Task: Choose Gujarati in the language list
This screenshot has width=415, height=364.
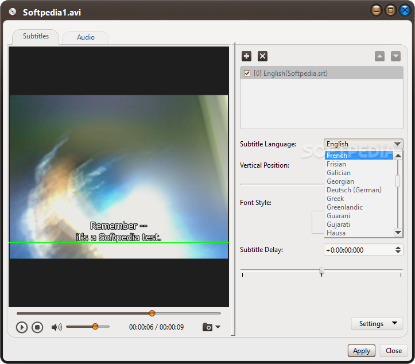Action: [359, 224]
